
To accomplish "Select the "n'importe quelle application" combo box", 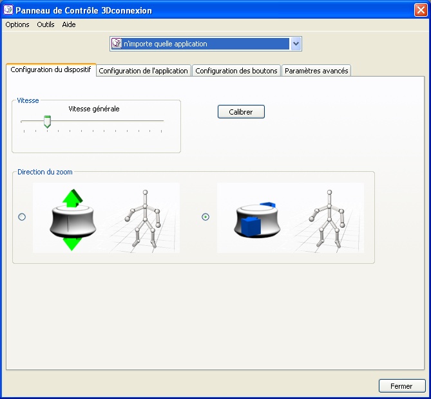I will [x=206, y=44].
